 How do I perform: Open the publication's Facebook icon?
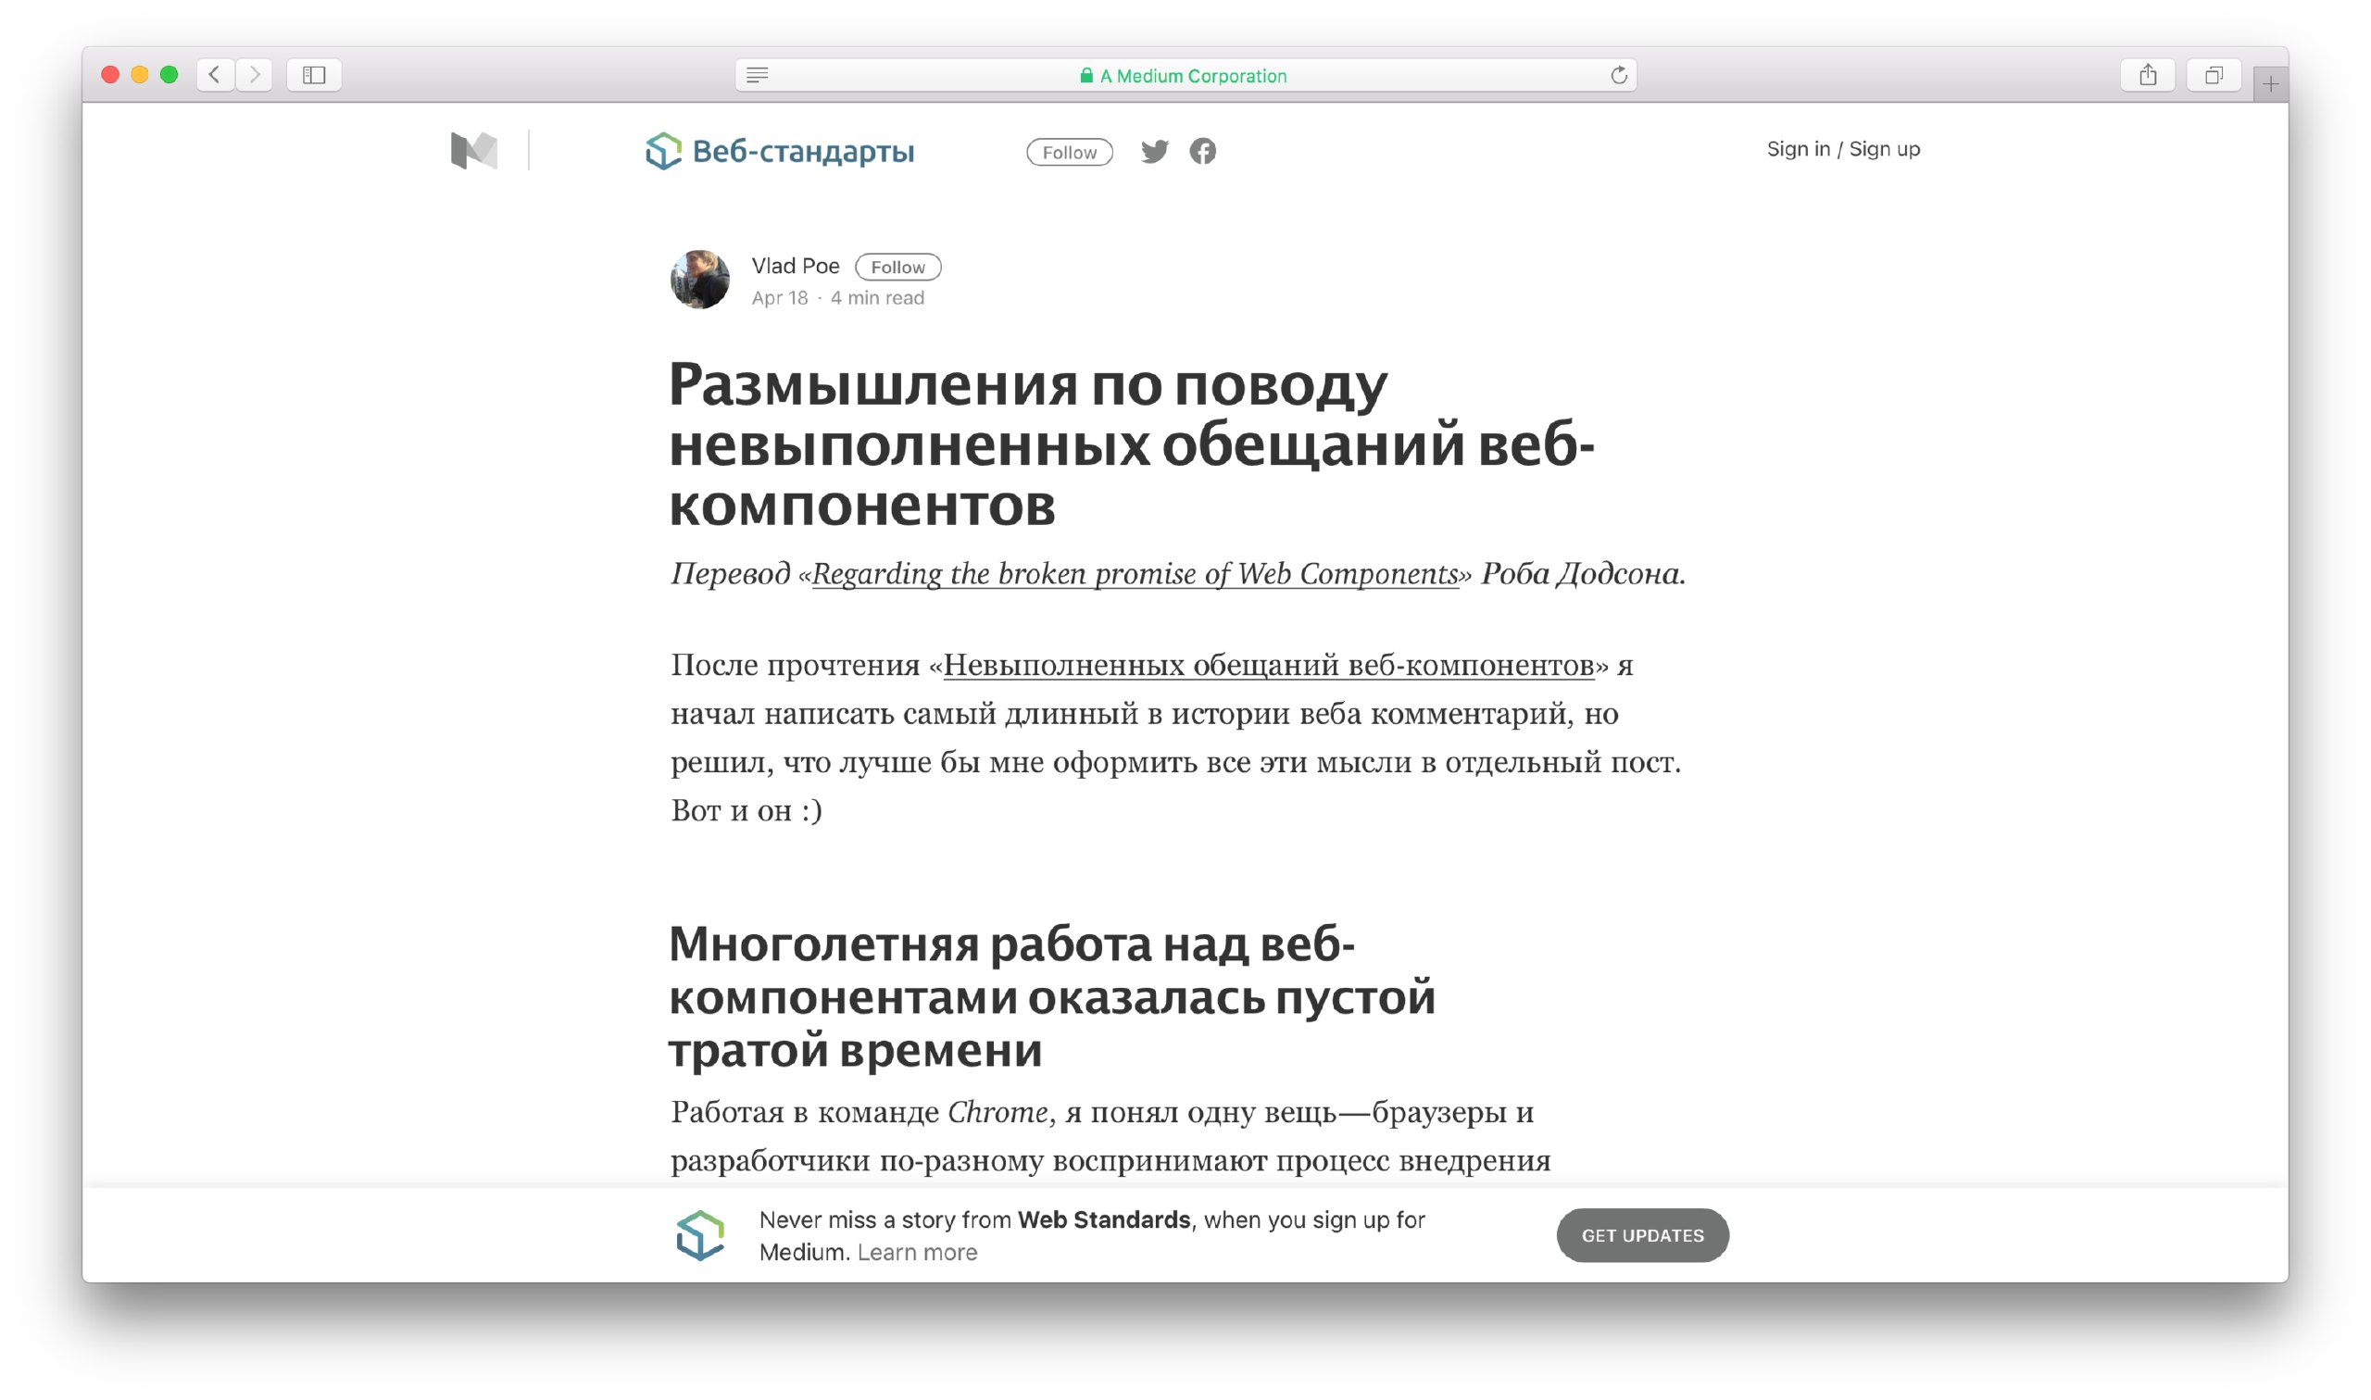pyautogui.click(x=1203, y=151)
